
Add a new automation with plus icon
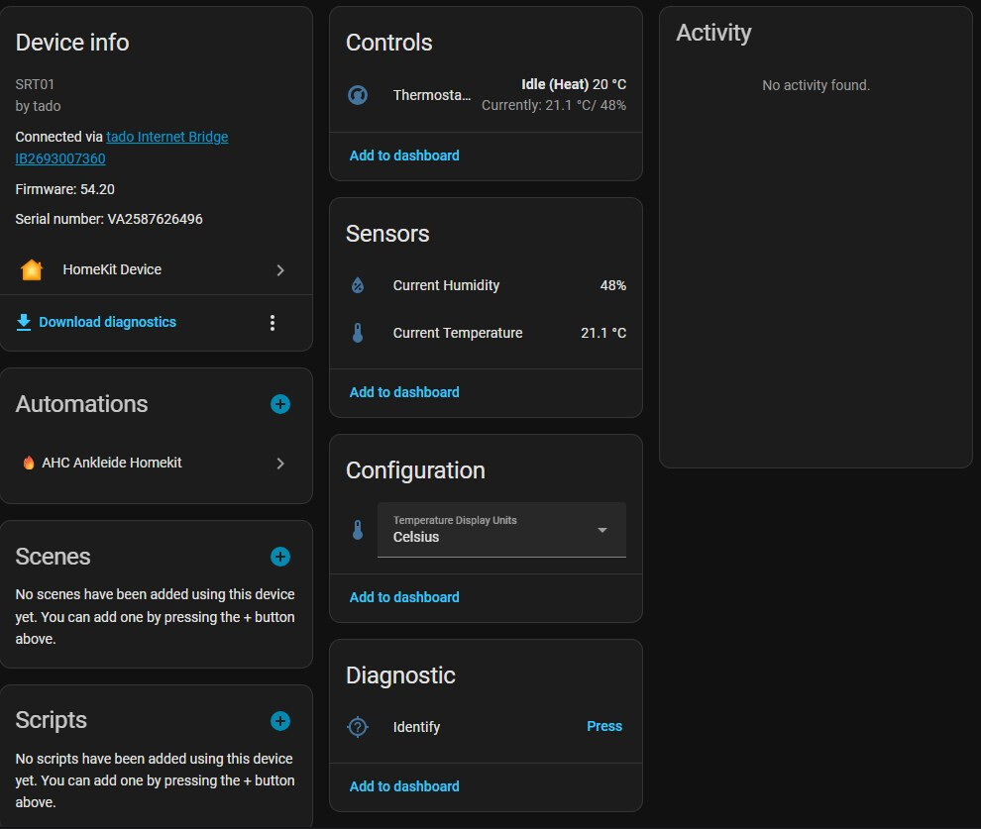[280, 404]
